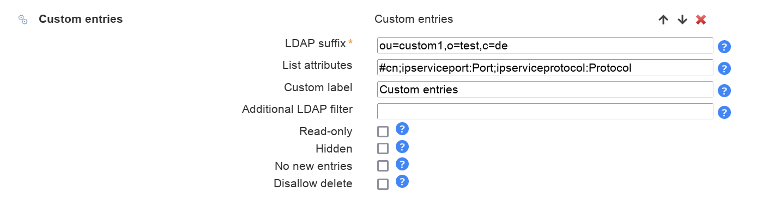Move Custom entries section up with arrow
This screenshot has width=780, height=203.
[663, 20]
